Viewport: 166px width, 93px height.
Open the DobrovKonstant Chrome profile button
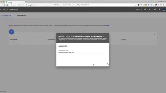(162, 2)
